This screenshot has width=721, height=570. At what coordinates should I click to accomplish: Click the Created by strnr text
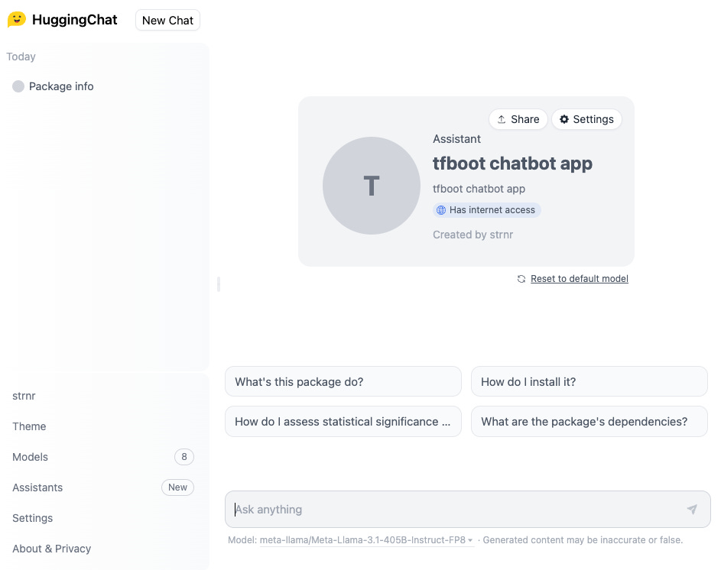473,235
